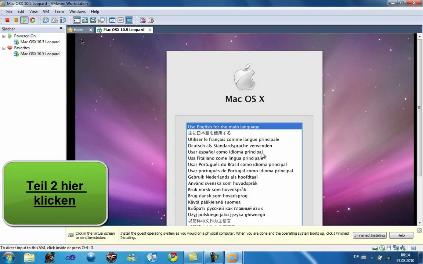The height and width of the screenshot is (264, 423).
Task: Click sound card icon in status bar
Action: [x=403, y=248]
